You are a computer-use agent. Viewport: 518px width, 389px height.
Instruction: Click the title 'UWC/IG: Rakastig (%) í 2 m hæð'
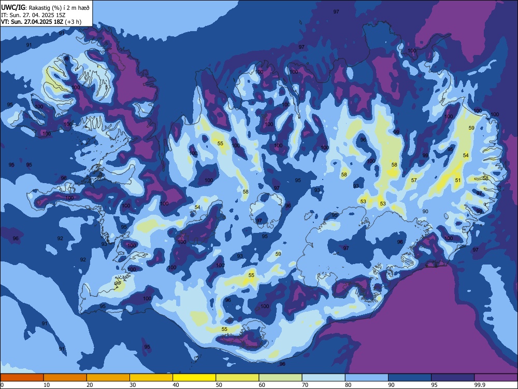point(45,8)
